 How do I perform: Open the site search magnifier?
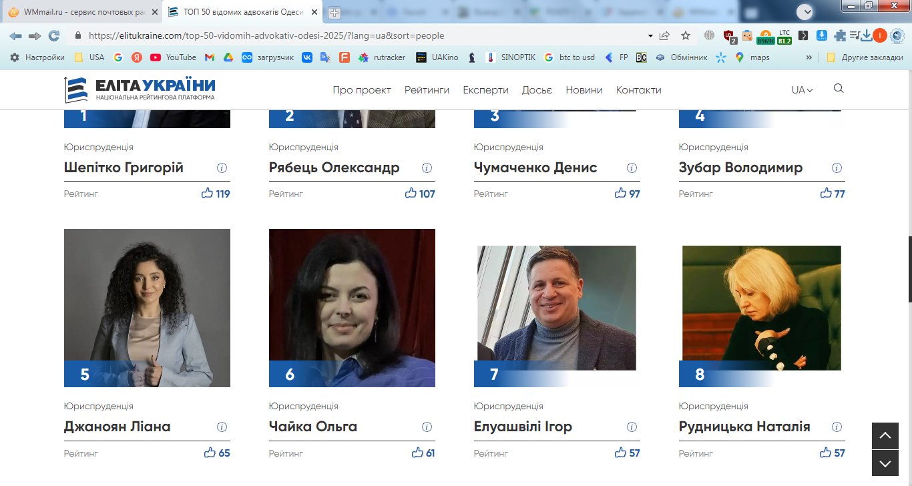coord(839,89)
